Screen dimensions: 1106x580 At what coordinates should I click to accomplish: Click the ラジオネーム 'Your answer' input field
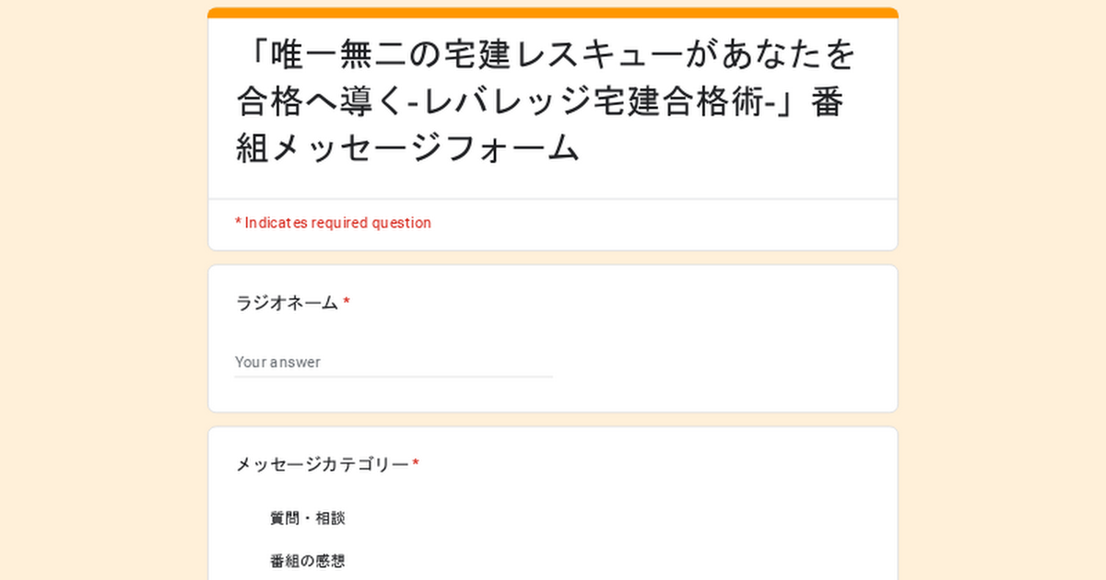[393, 362]
